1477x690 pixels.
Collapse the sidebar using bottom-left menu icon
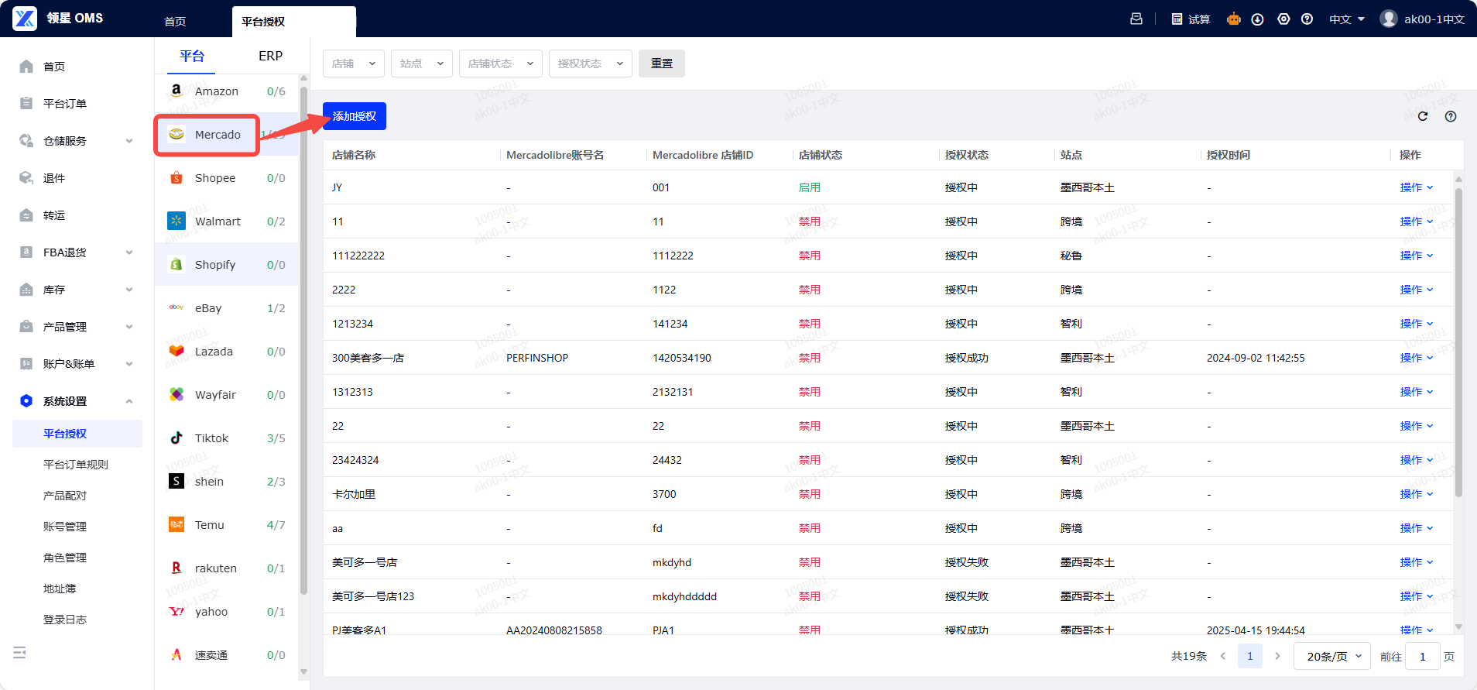20,653
